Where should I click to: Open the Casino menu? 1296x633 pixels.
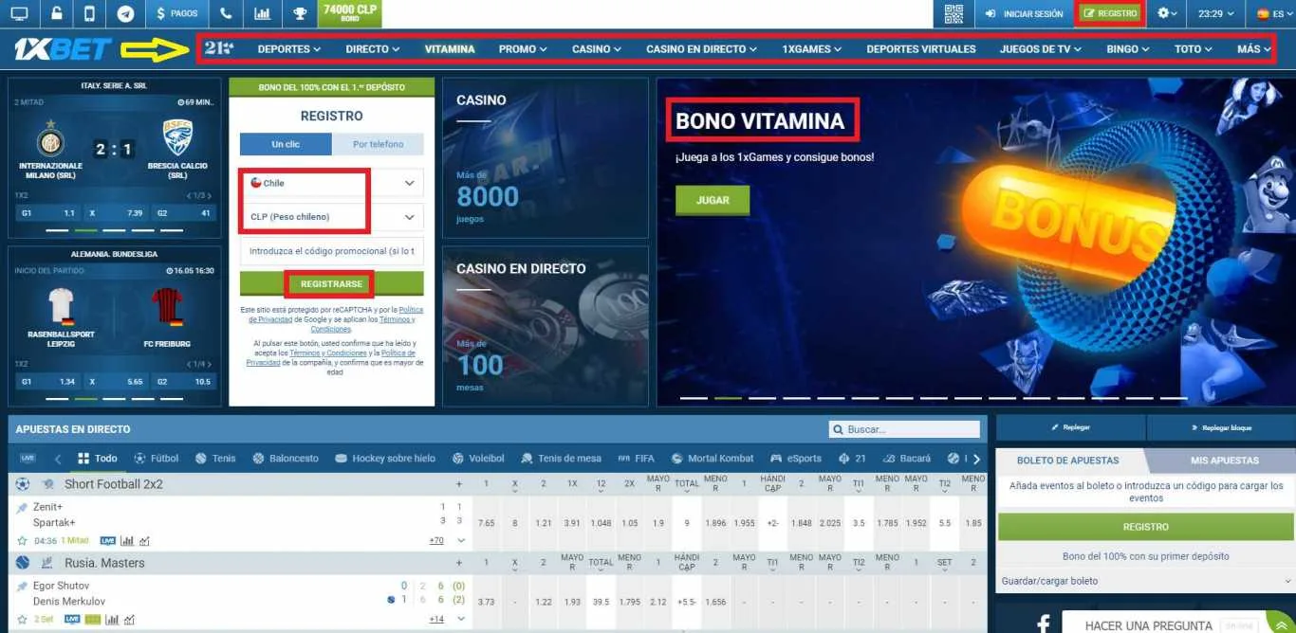(x=597, y=49)
